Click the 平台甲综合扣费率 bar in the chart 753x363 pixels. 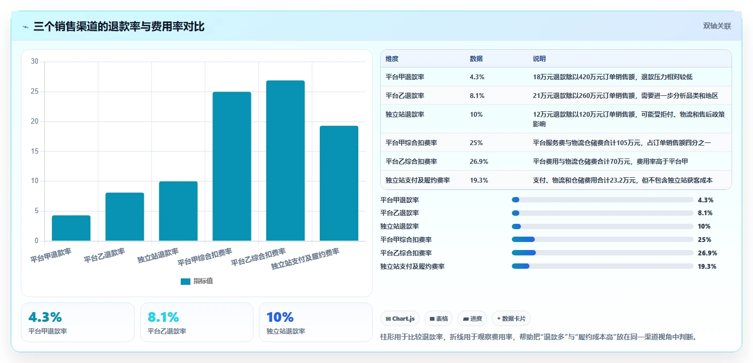pos(232,167)
